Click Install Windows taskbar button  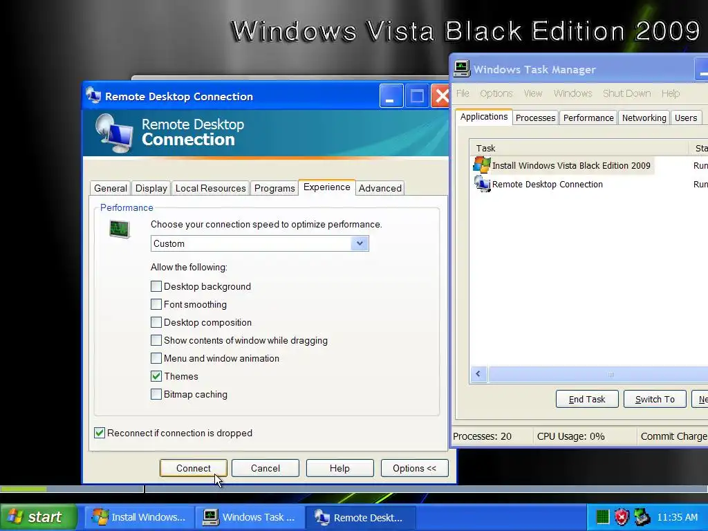[x=139, y=517]
